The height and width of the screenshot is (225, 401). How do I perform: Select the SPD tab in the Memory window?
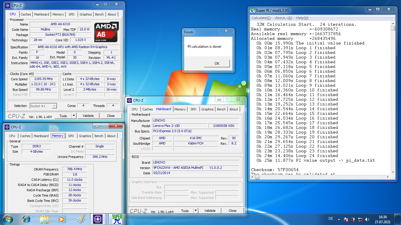coord(71,136)
